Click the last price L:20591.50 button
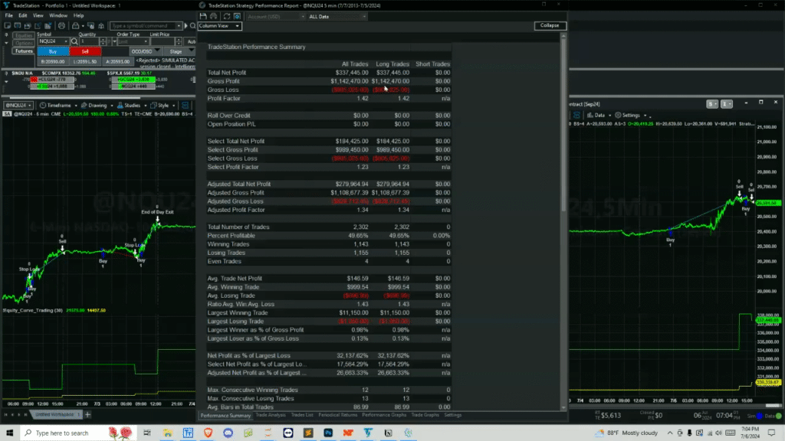Image resolution: width=785 pixels, height=441 pixels. click(x=85, y=61)
